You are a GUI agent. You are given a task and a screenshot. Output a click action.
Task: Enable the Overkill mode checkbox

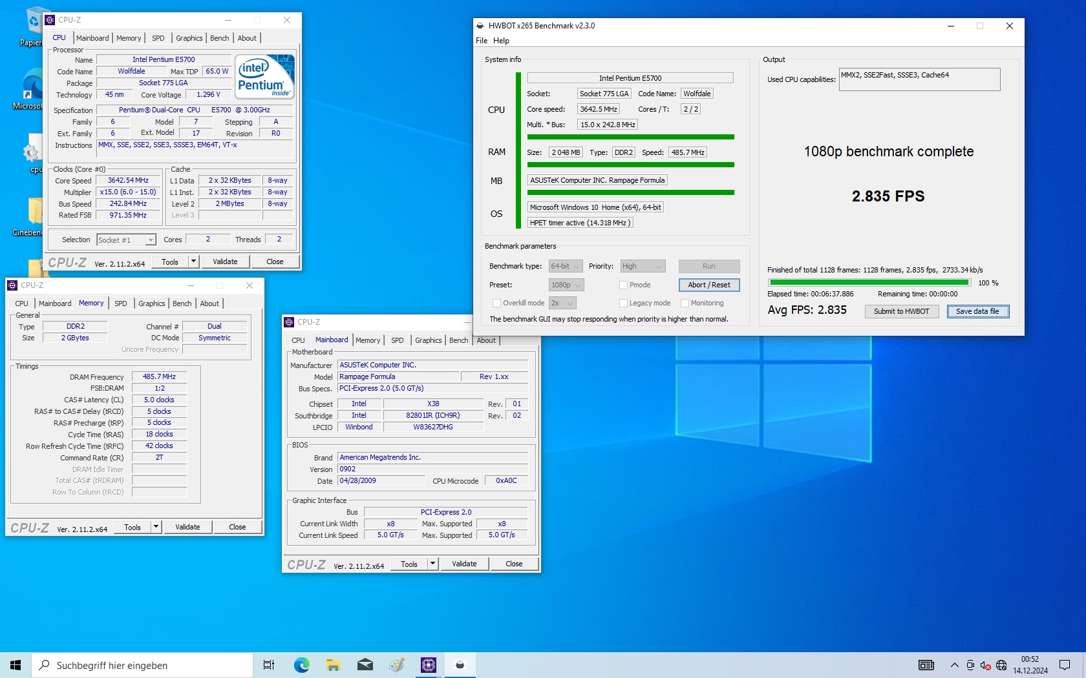pos(496,303)
